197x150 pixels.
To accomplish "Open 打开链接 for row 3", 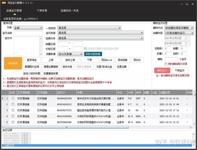I will [x=42, y=110].
